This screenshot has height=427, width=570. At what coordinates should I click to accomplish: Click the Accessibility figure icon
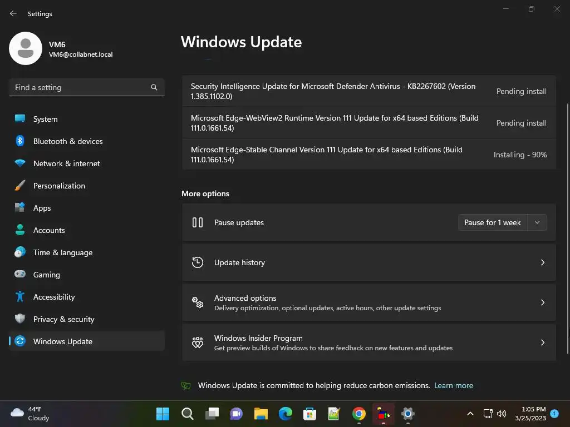click(x=20, y=297)
